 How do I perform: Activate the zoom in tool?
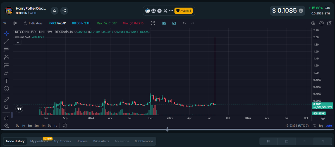click(6, 107)
